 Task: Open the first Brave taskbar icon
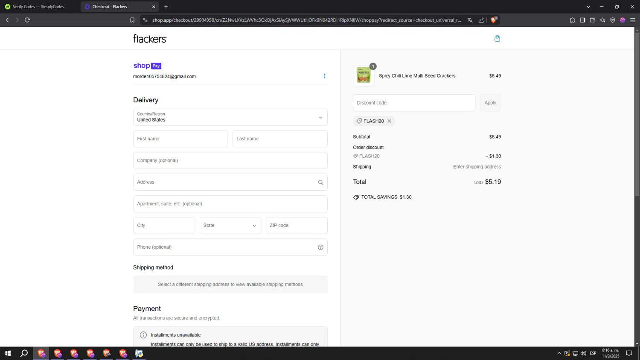41,353
